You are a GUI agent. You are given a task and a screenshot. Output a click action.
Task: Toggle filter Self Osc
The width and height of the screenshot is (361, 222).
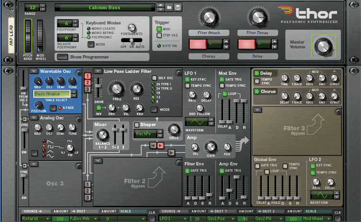pyautogui.click(x=154, y=78)
